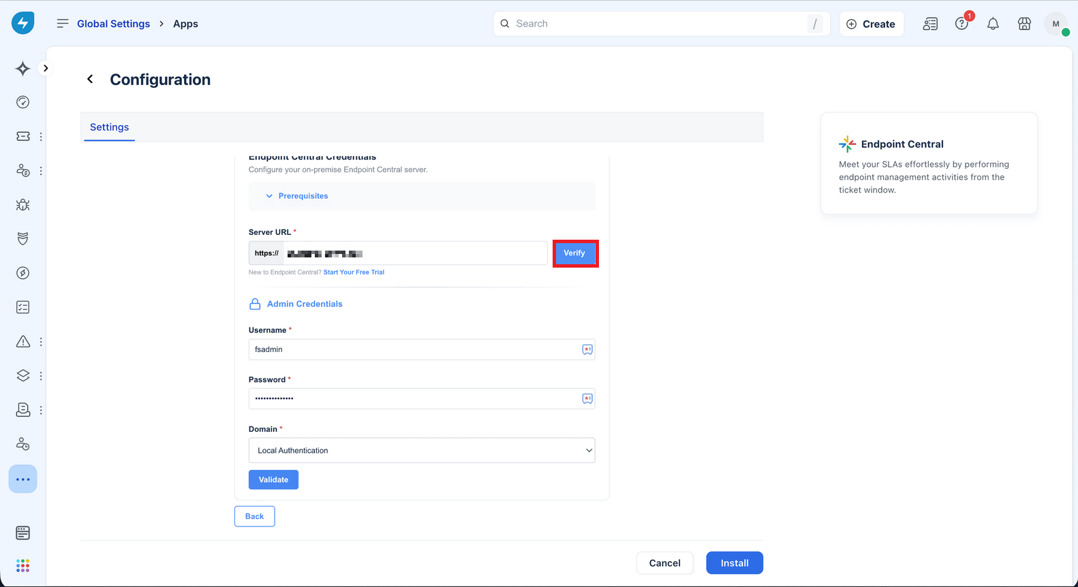
Task: Open the shield icon in sidebar
Action: [x=22, y=238]
